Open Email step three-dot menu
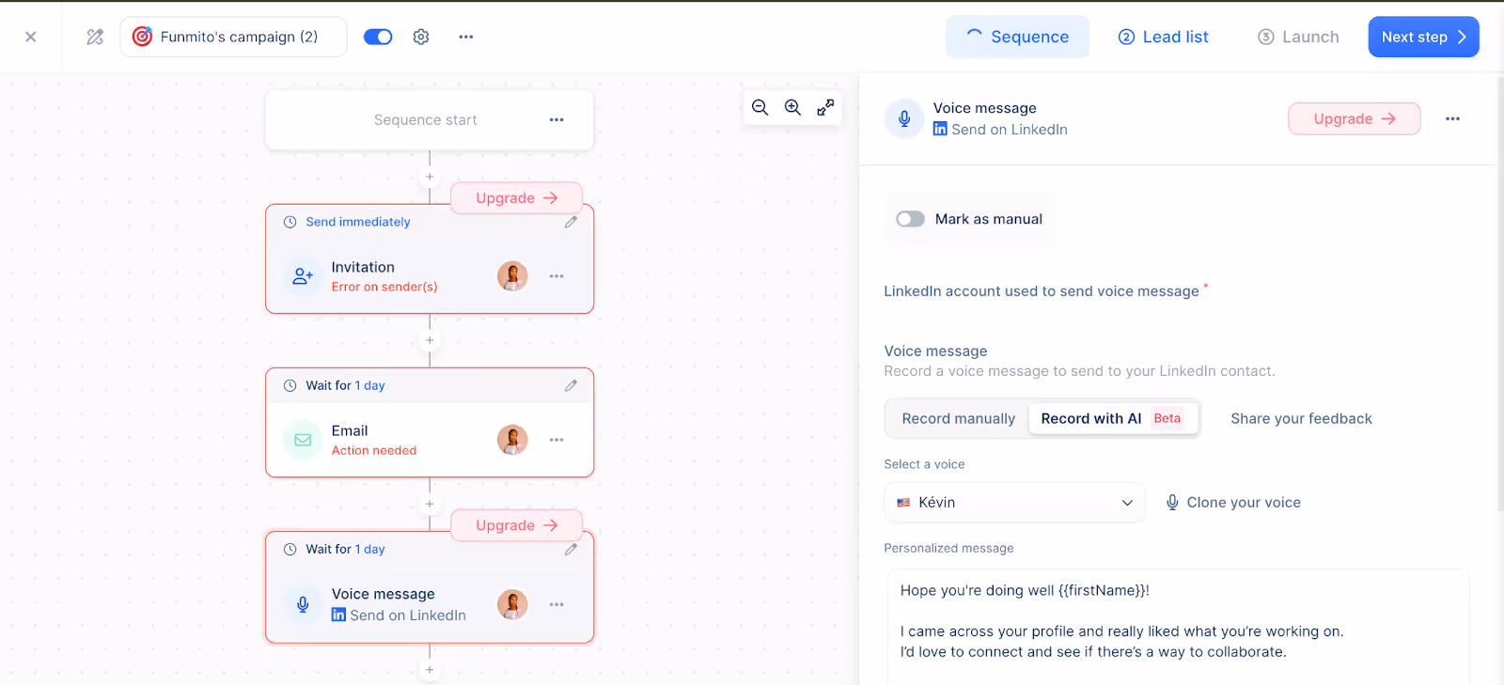The image size is (1504, 685). 556,440
